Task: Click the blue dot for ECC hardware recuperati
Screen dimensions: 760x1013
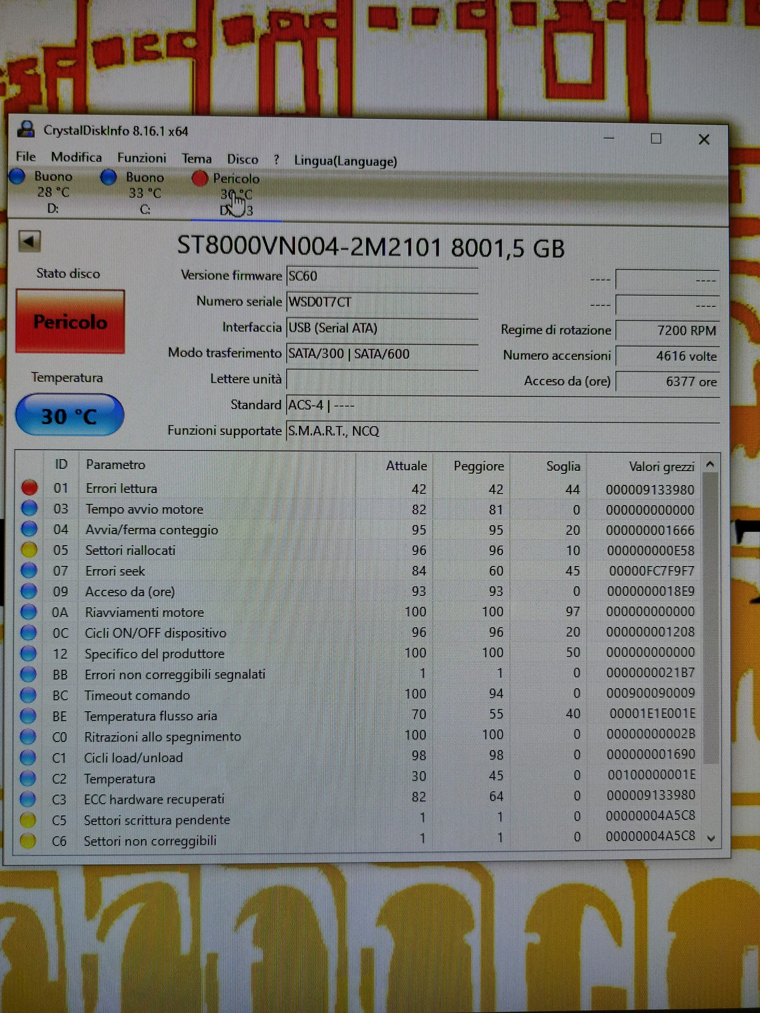Action: point(28,799)
